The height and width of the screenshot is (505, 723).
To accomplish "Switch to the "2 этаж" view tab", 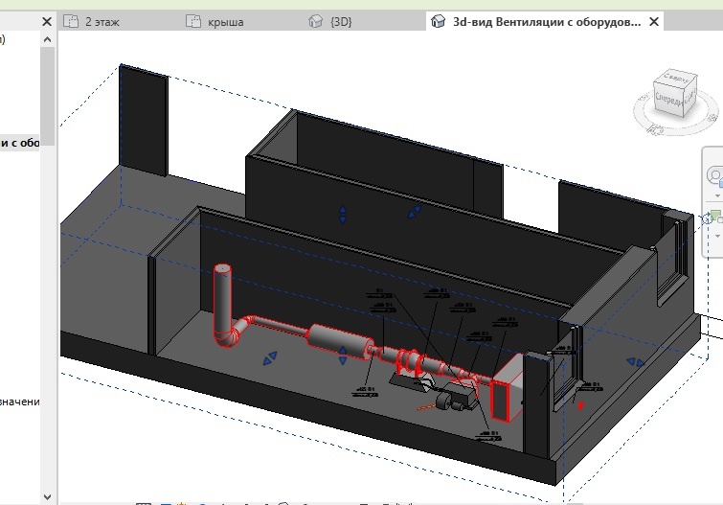I will click(102, 22).
